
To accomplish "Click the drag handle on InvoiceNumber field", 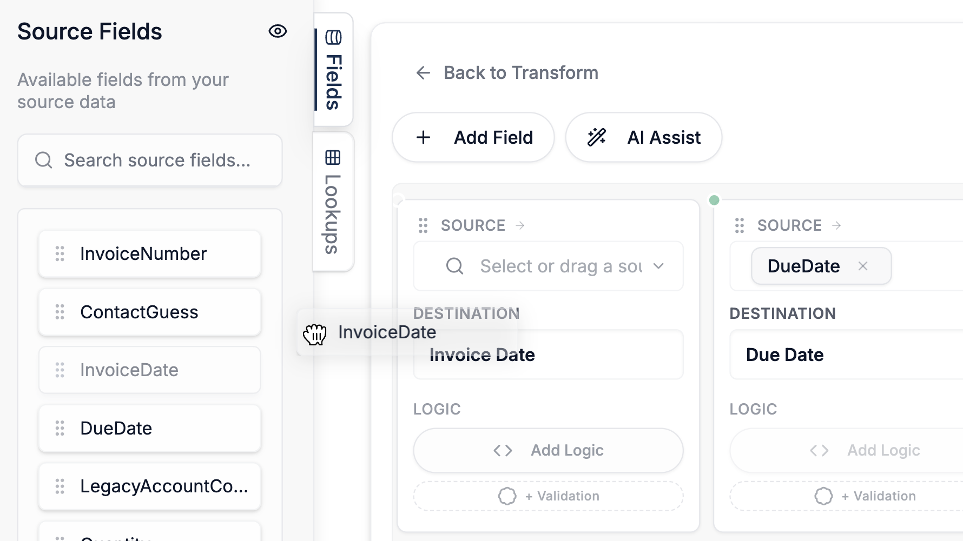I will pyautogui.click(x=60, y=253).
